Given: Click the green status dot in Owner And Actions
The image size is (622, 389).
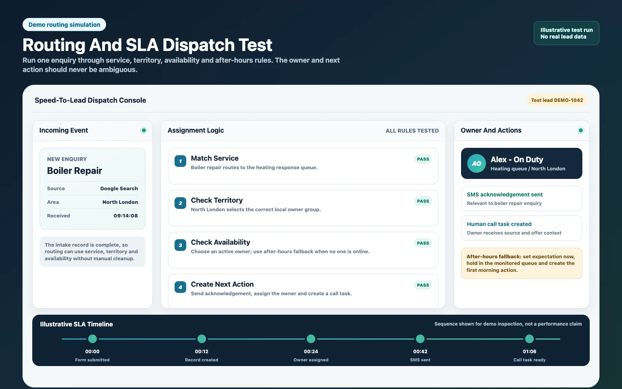Looking at the screenshot, I should (x=581, y=130).
